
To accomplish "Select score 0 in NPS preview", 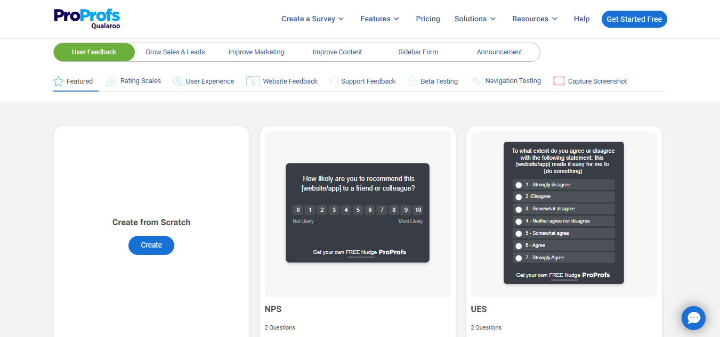I will [298, 210].
